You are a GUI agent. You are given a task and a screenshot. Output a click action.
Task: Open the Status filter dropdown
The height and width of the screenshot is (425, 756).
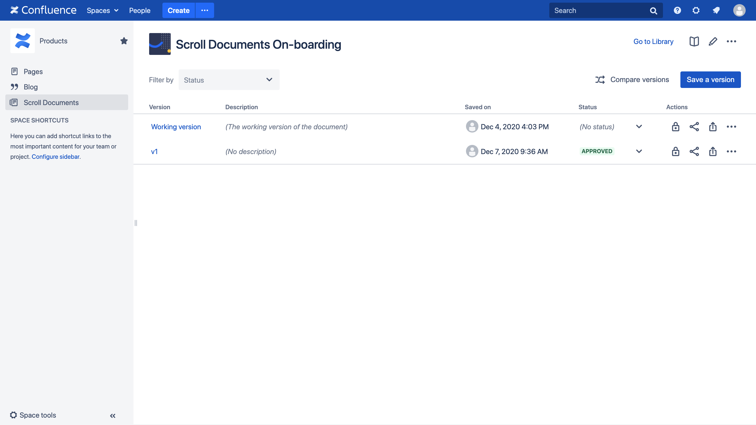(x=229, y=80)
